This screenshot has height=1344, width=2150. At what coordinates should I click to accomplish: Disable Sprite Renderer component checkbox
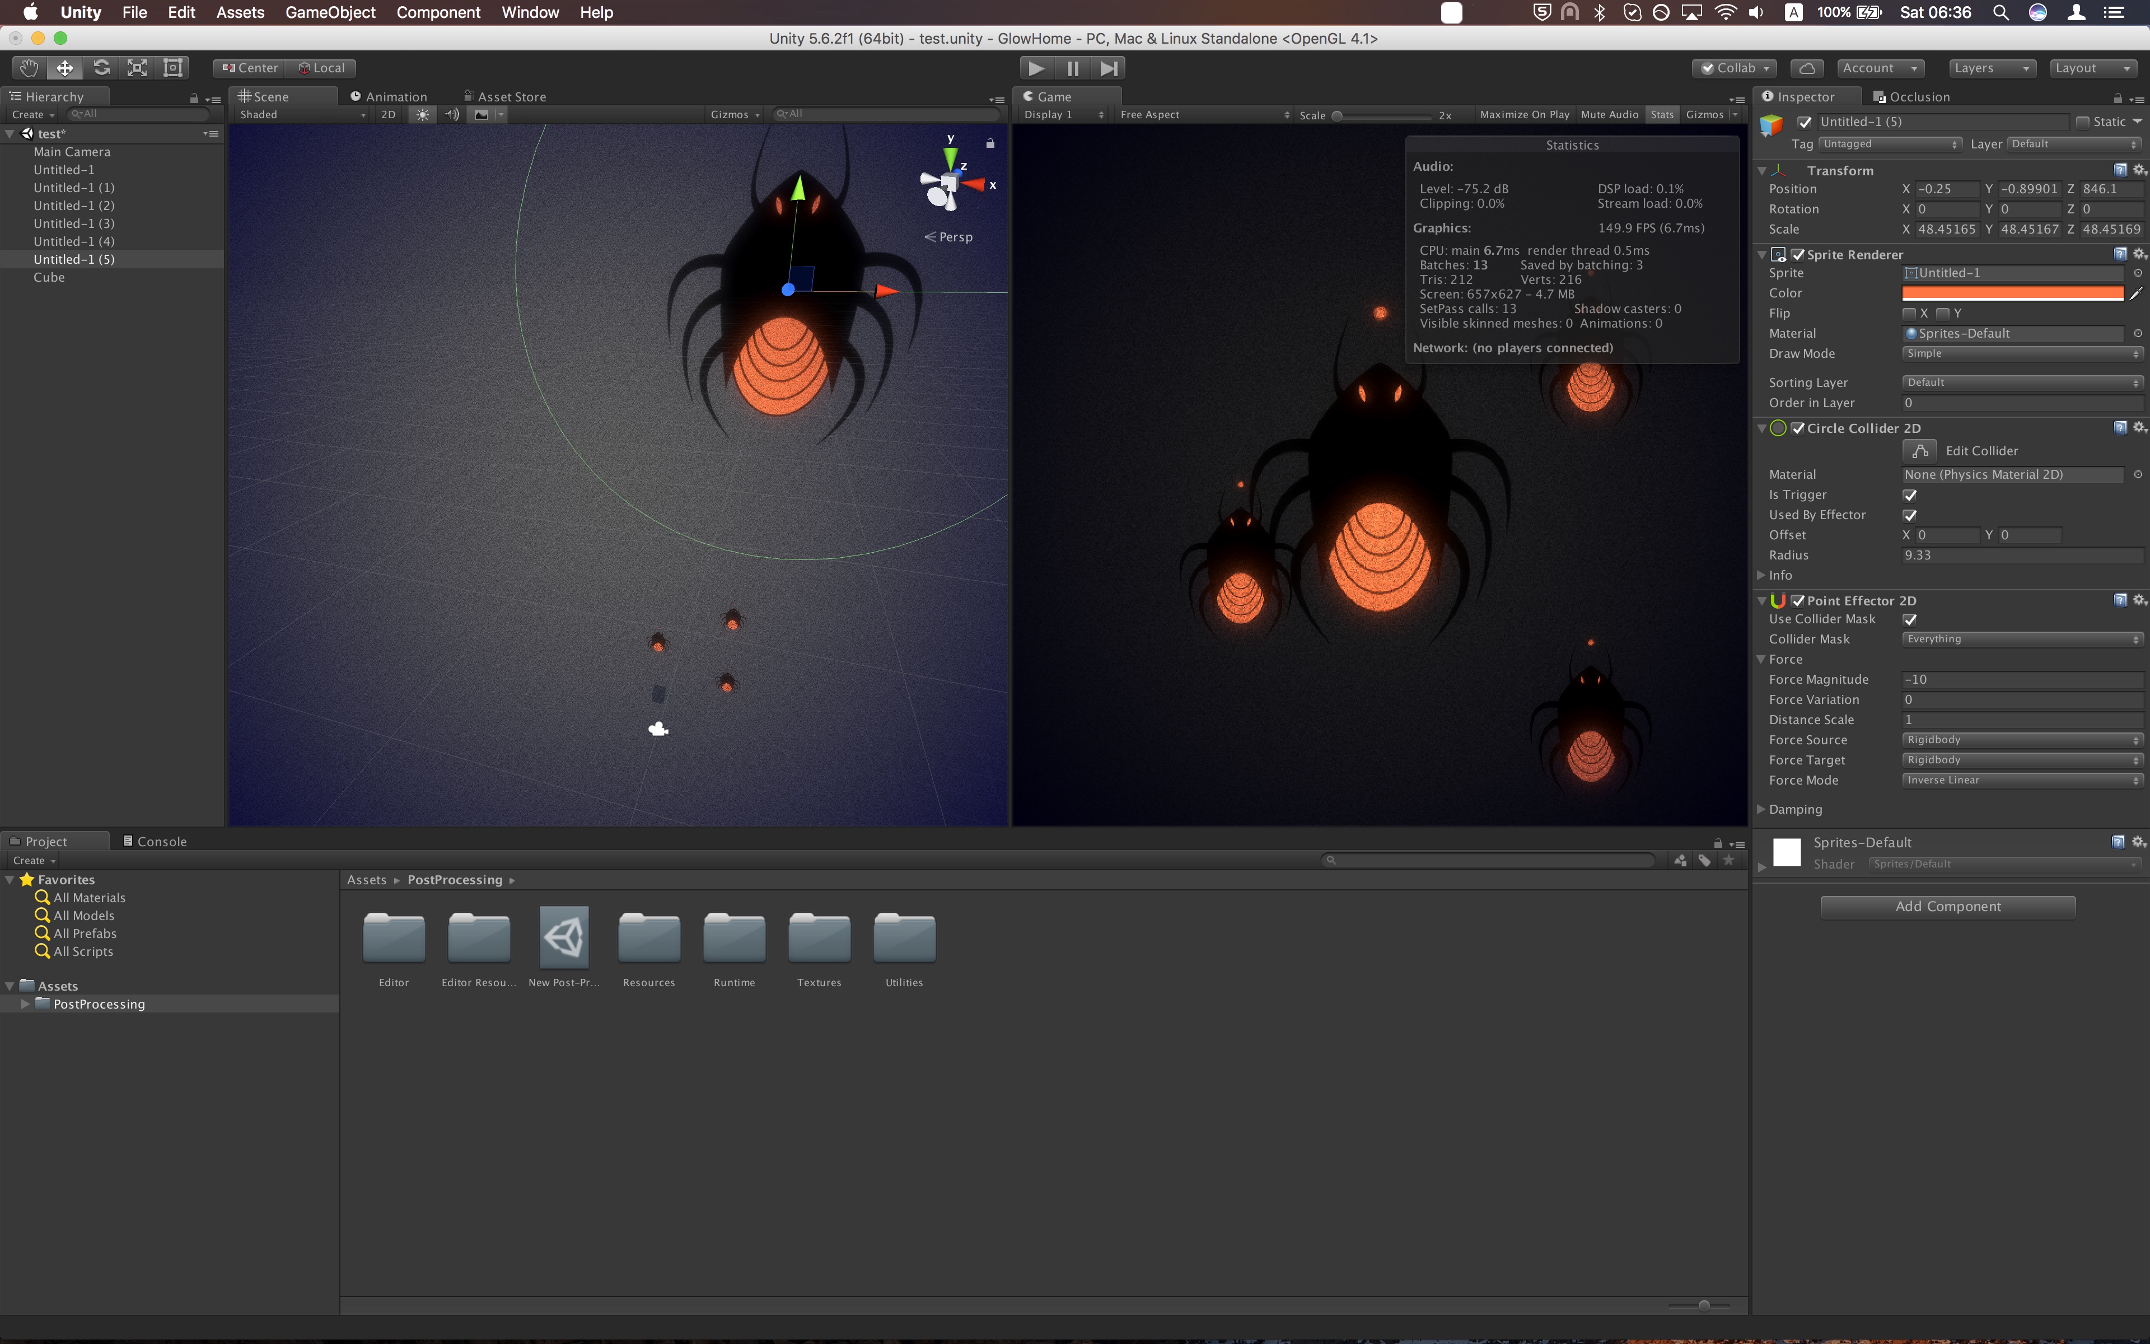click(x=1798, y=255)
